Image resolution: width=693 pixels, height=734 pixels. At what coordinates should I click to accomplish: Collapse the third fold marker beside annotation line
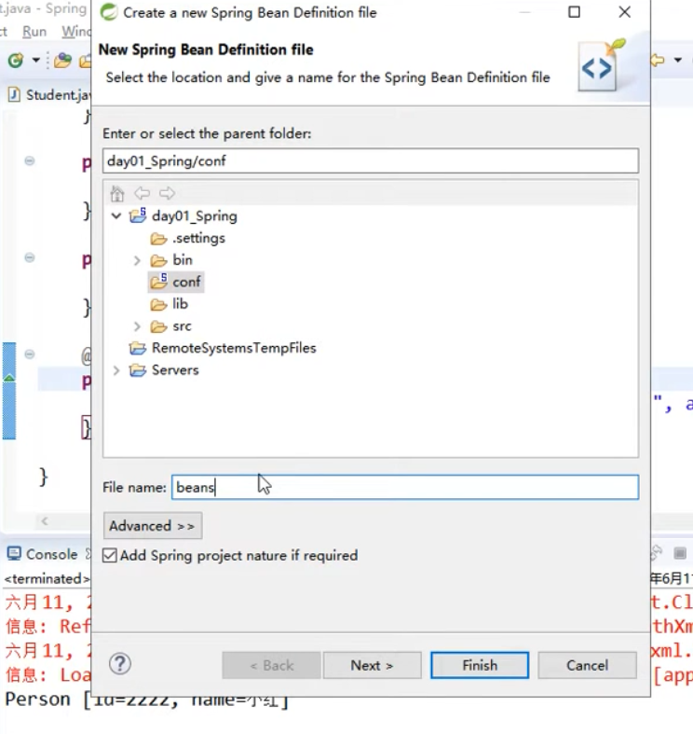(x=30, y=354)
